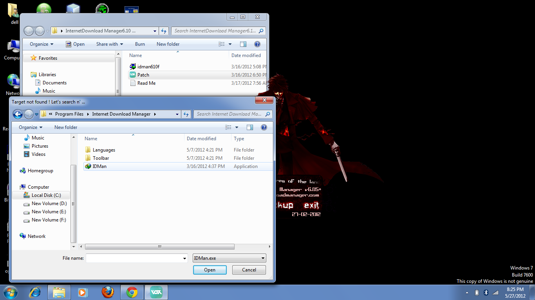Sort by Name column in dialog
The height and width of the screenshot is (300, 535).
91,139
